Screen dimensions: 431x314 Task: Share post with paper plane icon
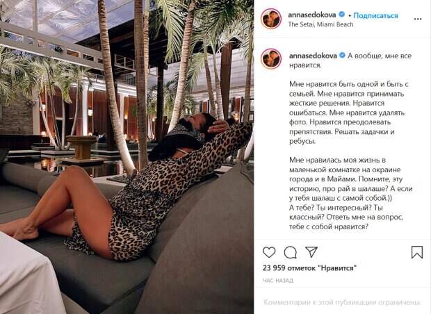311,252
